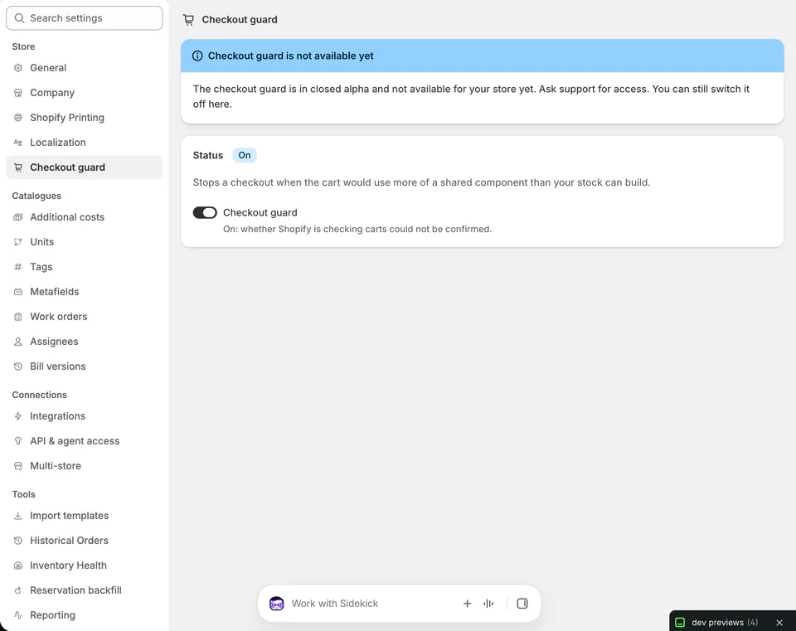Open Import templates tool
Viewport: 796px width, 631px height.
point(85,515)
